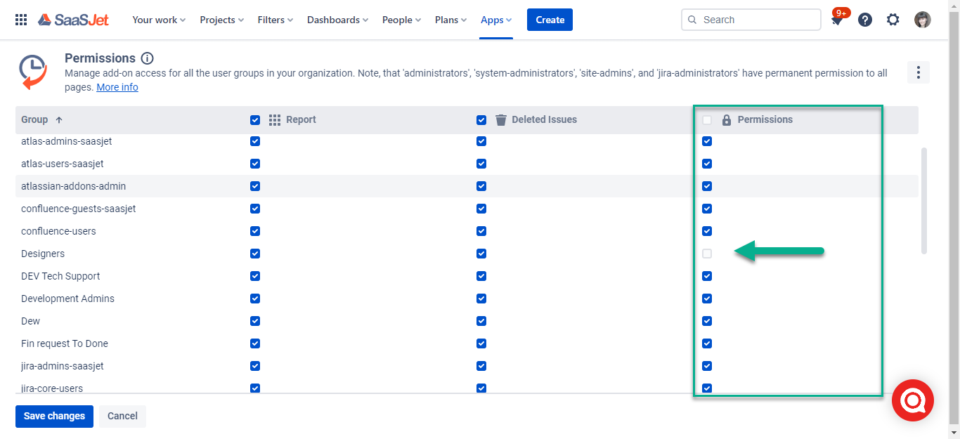This screenshot has width=960, height=439.
Task: Expand the Filters dropdown menu
Action: click(275, 20)
